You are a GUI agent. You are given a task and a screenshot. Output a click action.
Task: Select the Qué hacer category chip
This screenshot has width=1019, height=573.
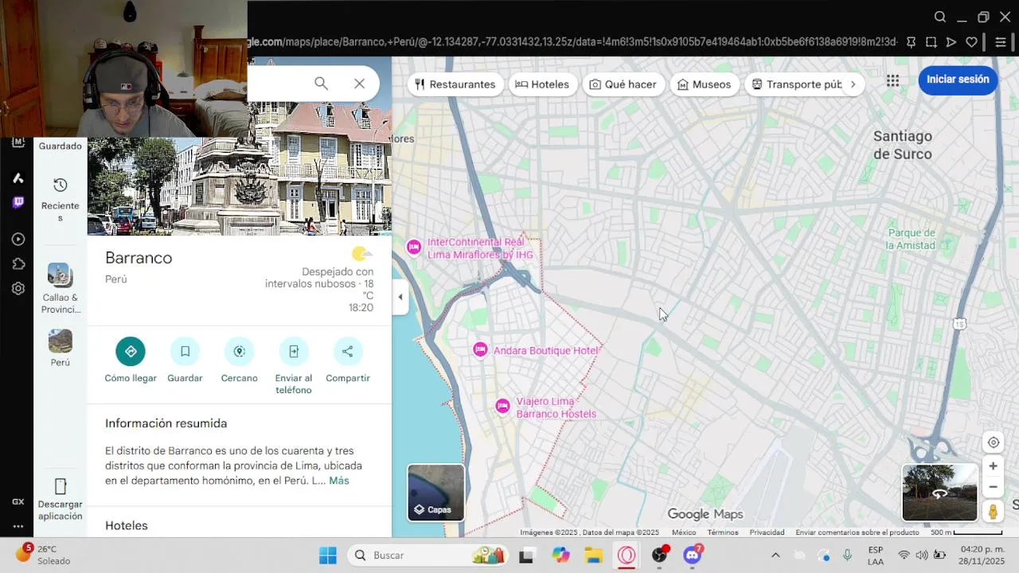click(623, 84)
